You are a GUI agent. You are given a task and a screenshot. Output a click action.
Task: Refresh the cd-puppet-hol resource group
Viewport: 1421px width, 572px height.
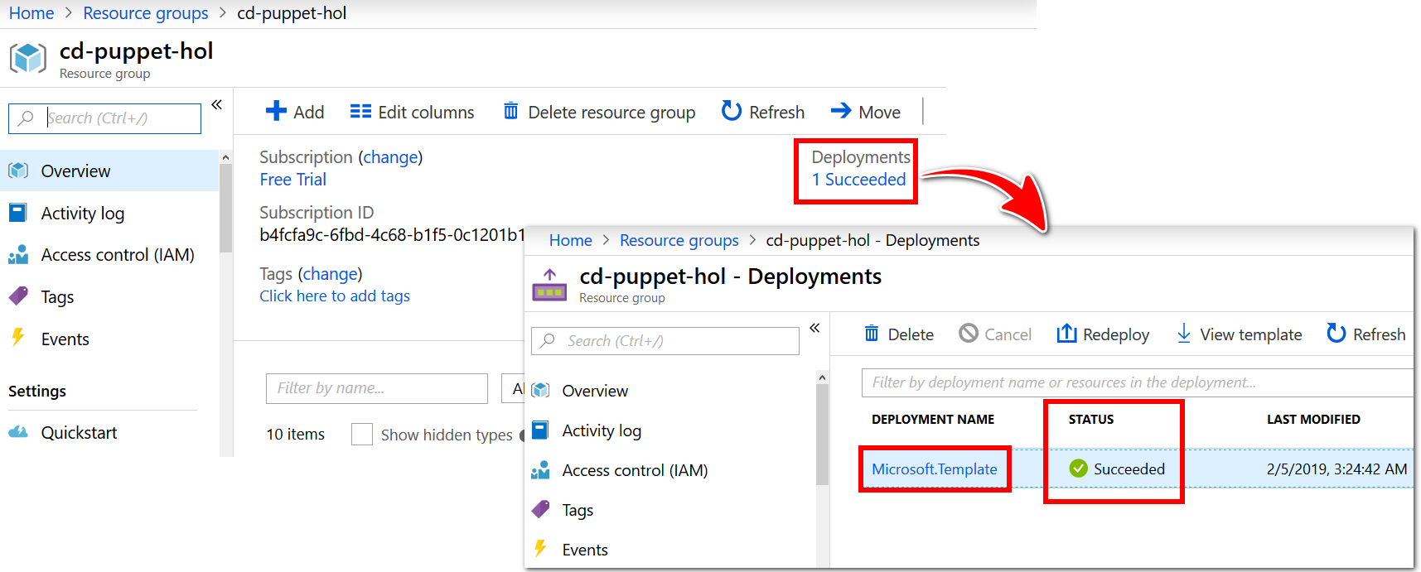point(763,112)
